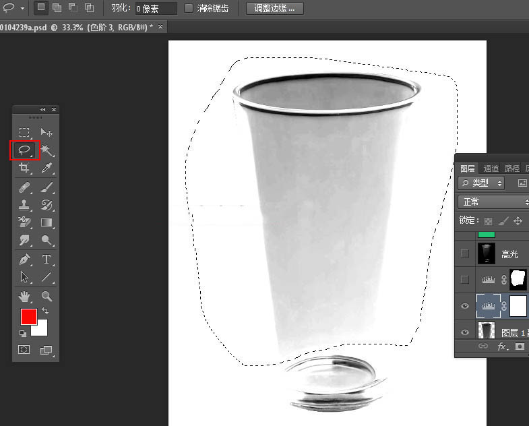Open the lasso tool preset picker arrow
This screenshot has height=426, width=529.
coord(22,8)
